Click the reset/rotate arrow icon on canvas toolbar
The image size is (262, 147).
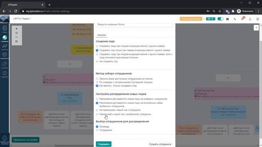16,33
